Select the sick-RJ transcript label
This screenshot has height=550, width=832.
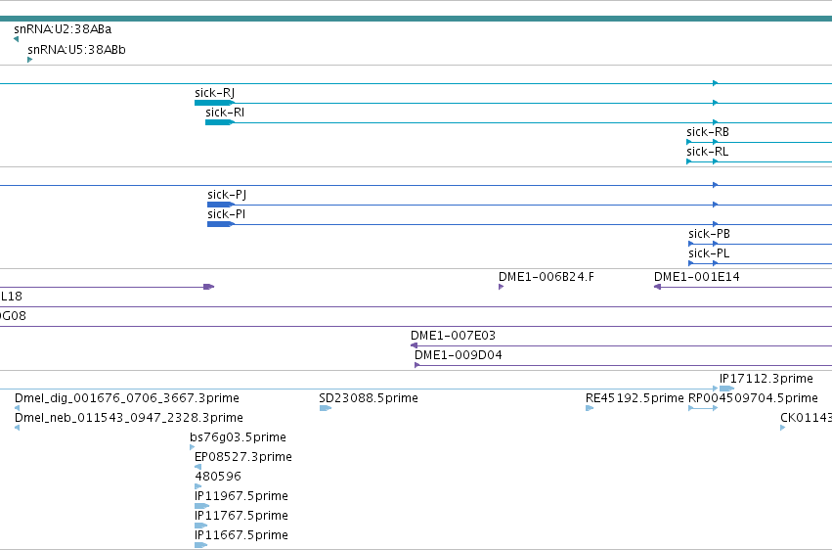click(214, 93)
